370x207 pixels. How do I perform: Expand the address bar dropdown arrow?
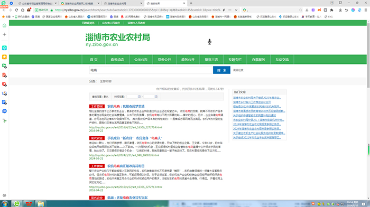tap(236, 10)
